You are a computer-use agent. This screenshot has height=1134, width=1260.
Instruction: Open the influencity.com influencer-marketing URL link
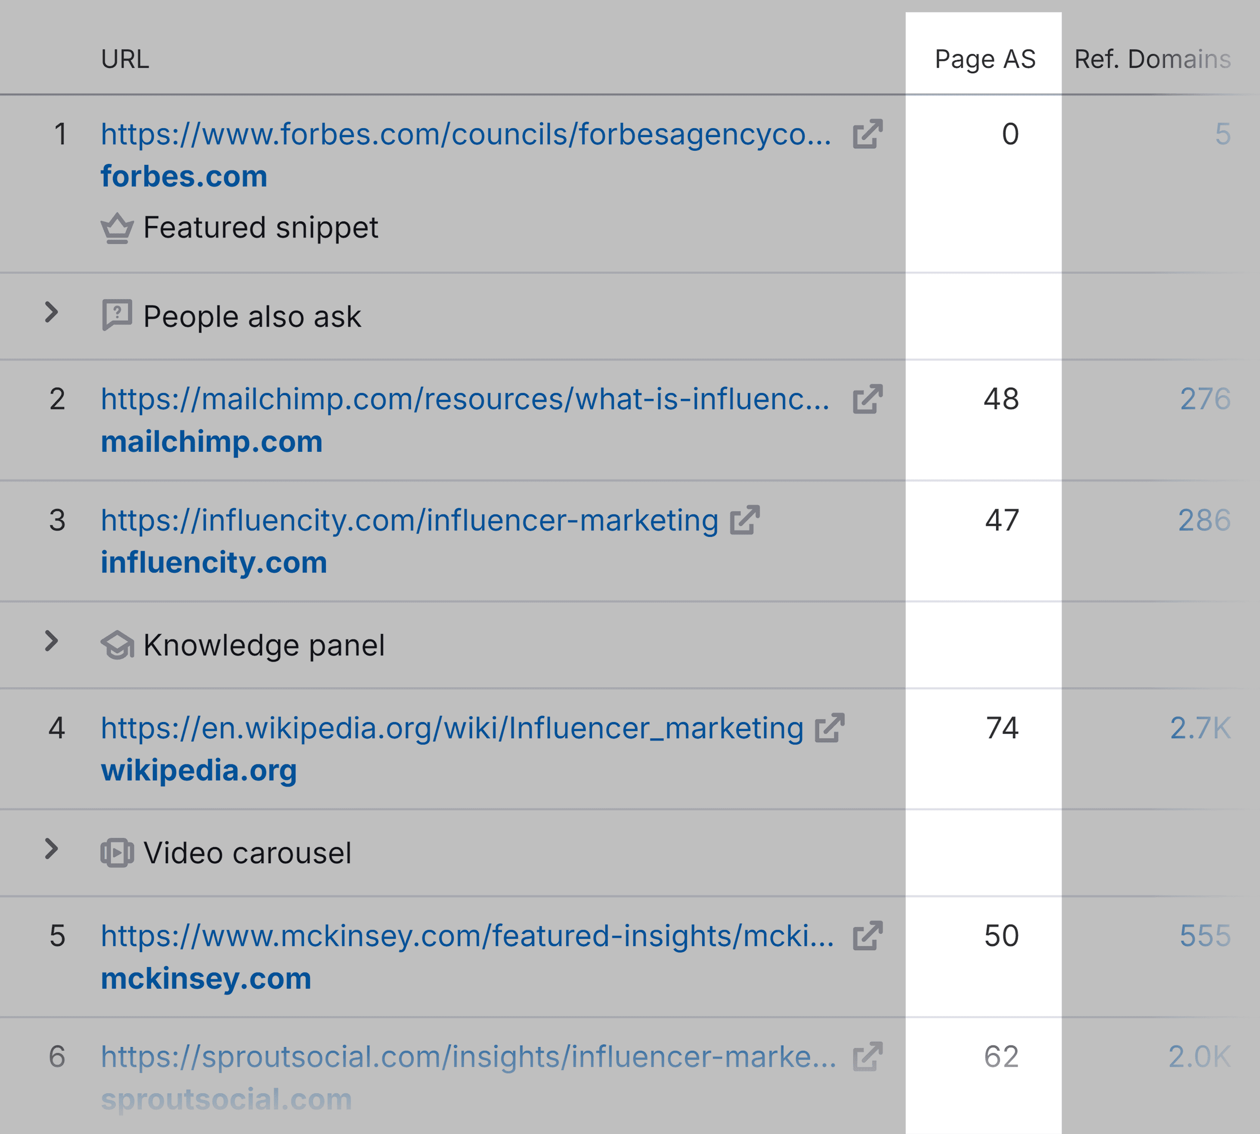[410, 521]
